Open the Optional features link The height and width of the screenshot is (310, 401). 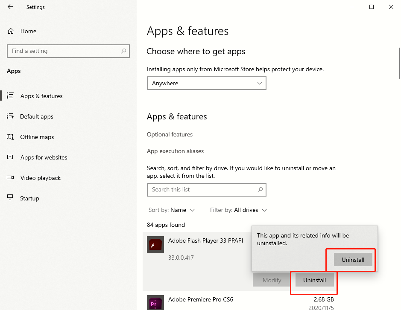pyautogui.click(x=170, y=134)
